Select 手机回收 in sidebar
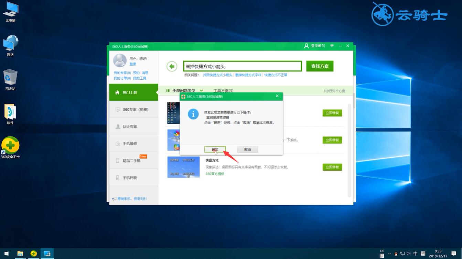 pyautogui.click(x=134, y=178)
